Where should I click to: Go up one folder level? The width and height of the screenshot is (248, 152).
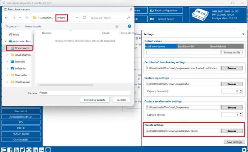pyautogui.click(x=27, y=18)
